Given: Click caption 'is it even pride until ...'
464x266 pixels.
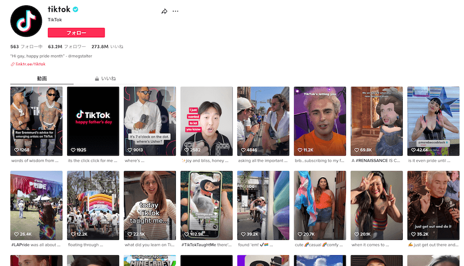Looking at the screenshot, I should [x=429, y=161].
